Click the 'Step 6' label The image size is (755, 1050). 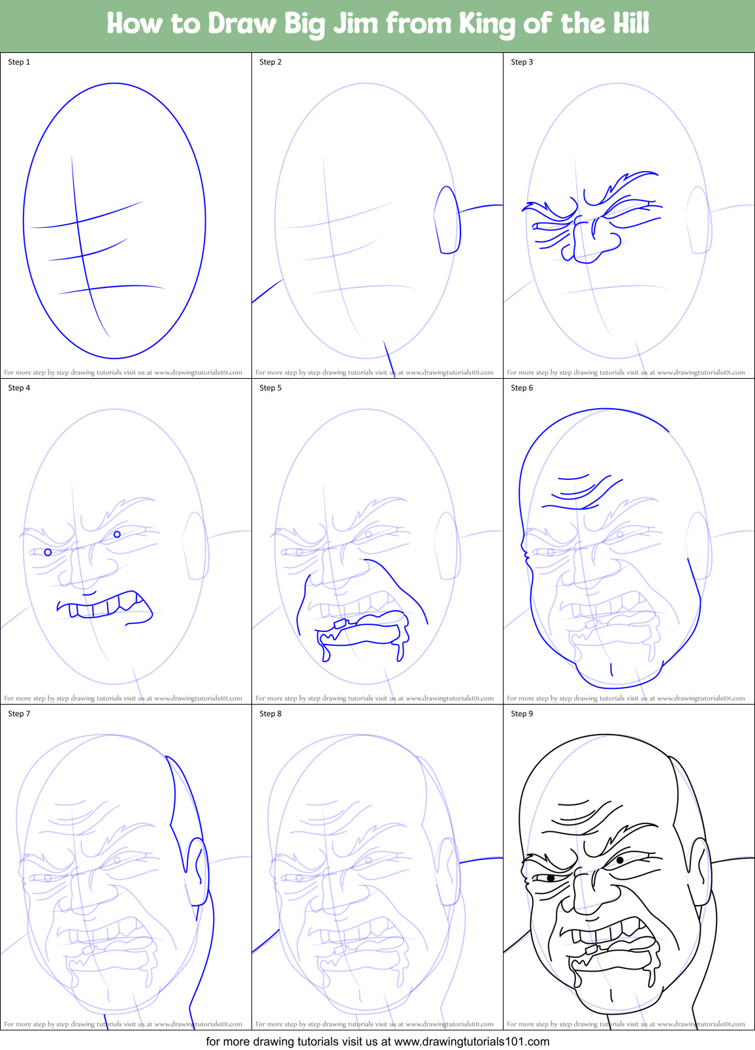(x=522, y=388)
